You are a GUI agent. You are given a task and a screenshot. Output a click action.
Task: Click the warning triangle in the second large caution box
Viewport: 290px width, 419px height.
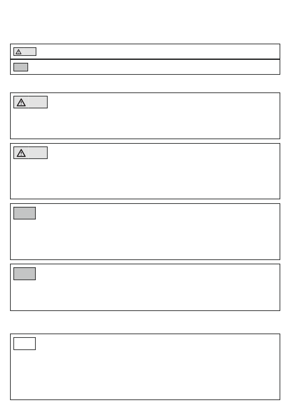tap(21, 153)
